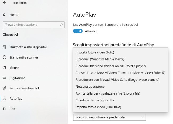This screenshot has width=173, height=124.
Task: Select Riproduci (Windows Media Player)
Action: click(121, 59)
